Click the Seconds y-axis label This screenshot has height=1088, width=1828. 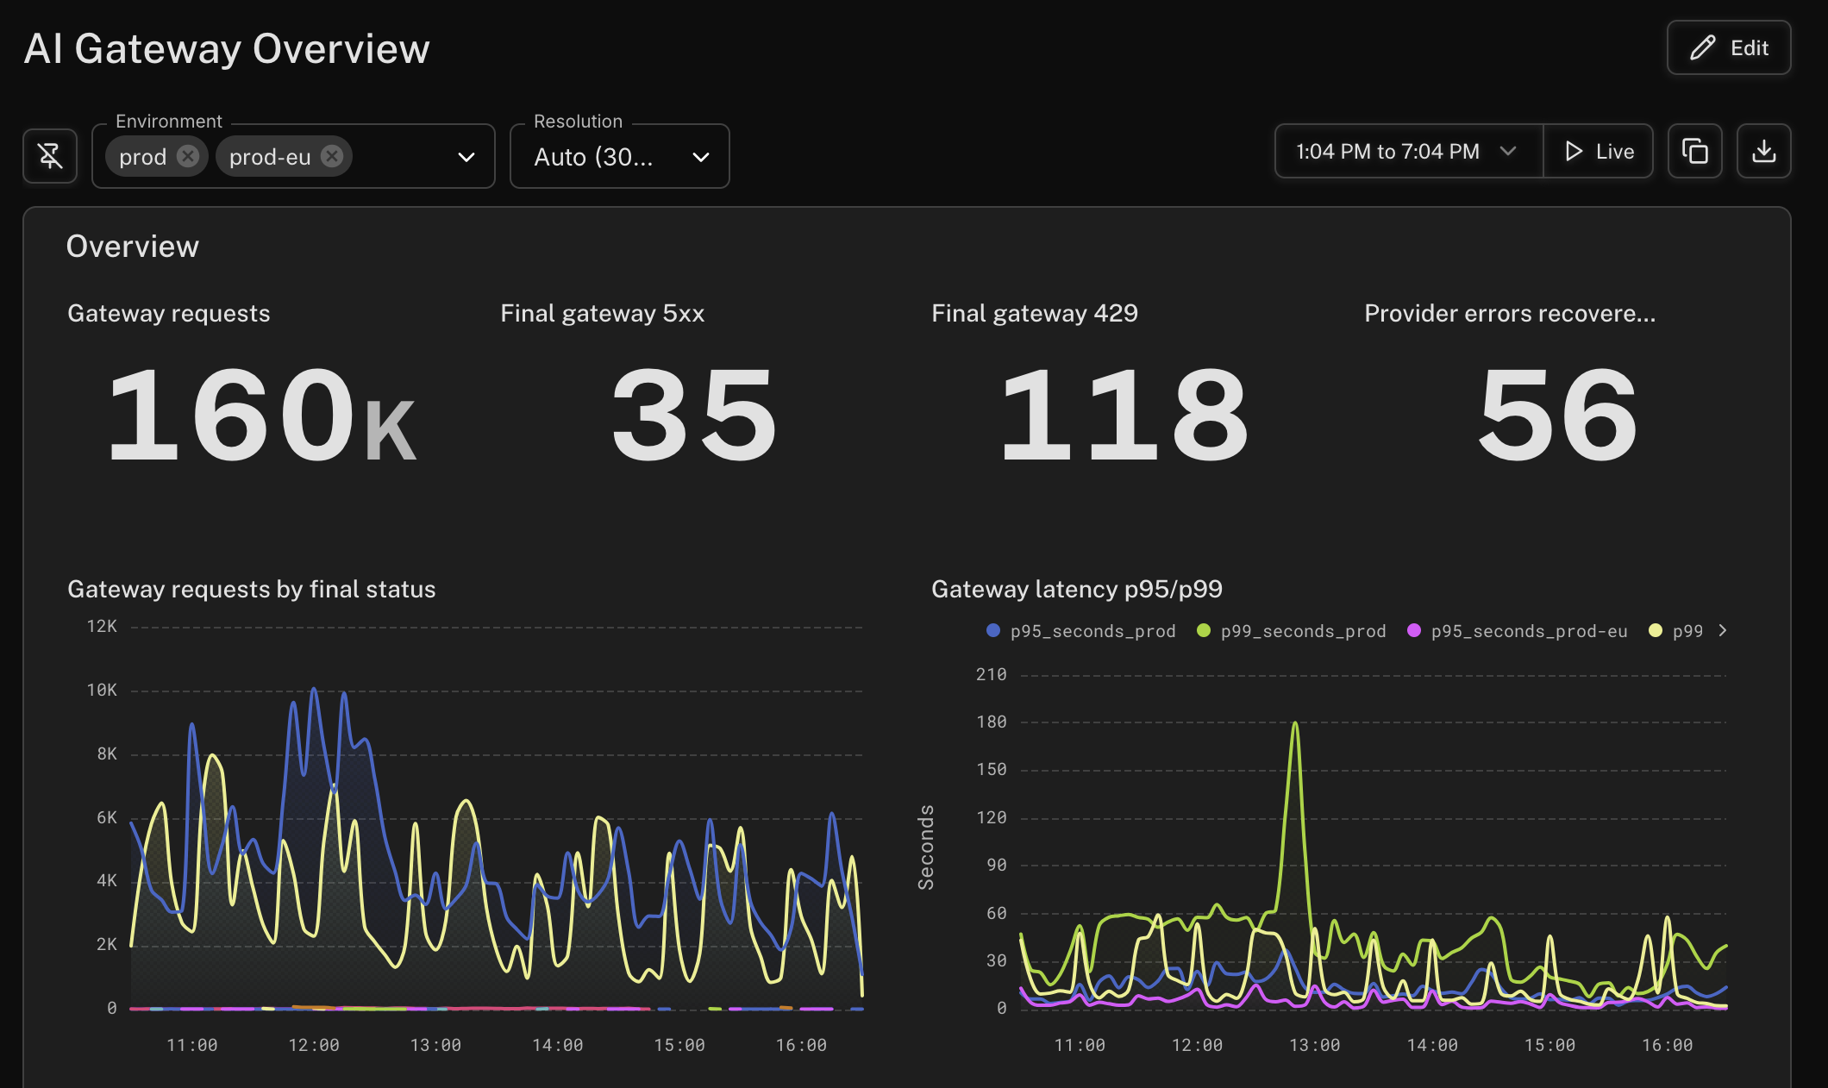(926, 847)
